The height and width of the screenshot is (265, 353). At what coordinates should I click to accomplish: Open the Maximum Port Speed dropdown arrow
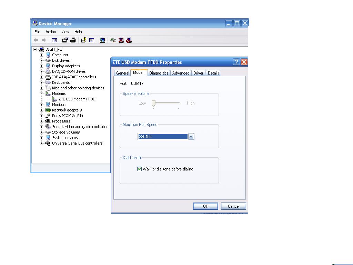pos(191,136)
